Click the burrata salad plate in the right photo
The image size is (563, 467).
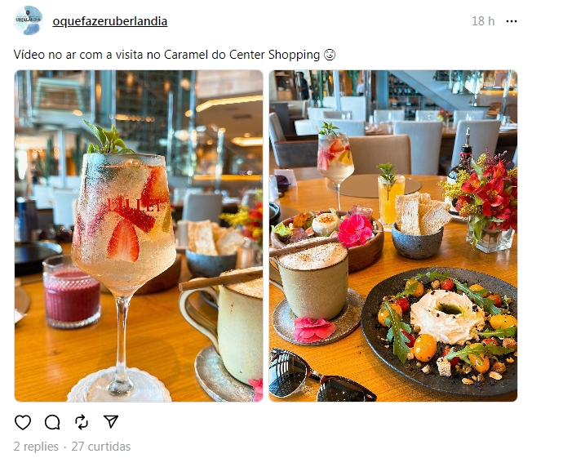pos(440,331)
